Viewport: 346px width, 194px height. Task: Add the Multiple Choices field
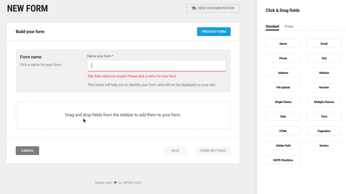324,102
